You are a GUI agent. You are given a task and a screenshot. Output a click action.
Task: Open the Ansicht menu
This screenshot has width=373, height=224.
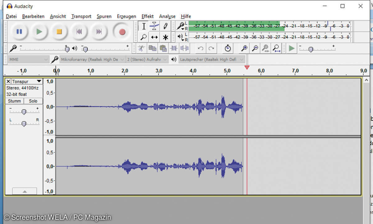58,16
